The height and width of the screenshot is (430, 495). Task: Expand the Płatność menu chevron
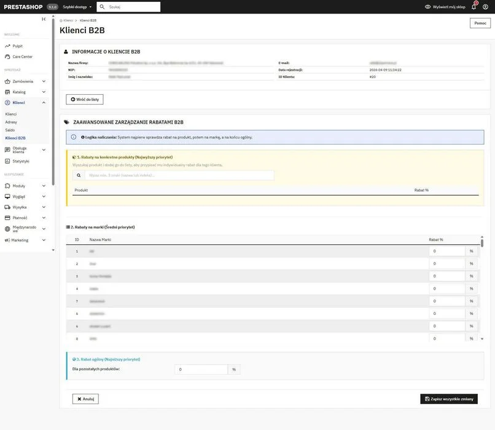coord(44,218)
